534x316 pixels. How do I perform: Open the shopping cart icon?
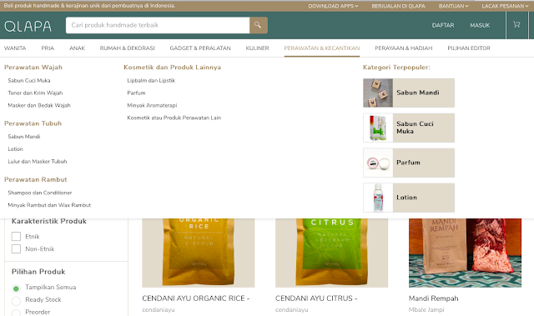[516, 24]
